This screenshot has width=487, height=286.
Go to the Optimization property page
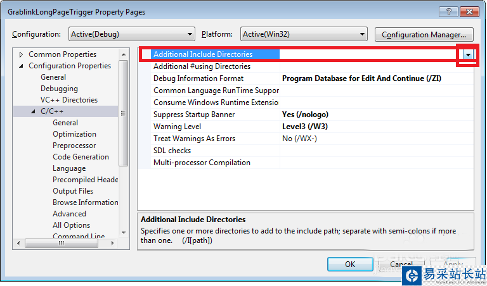tap(74, 134)
